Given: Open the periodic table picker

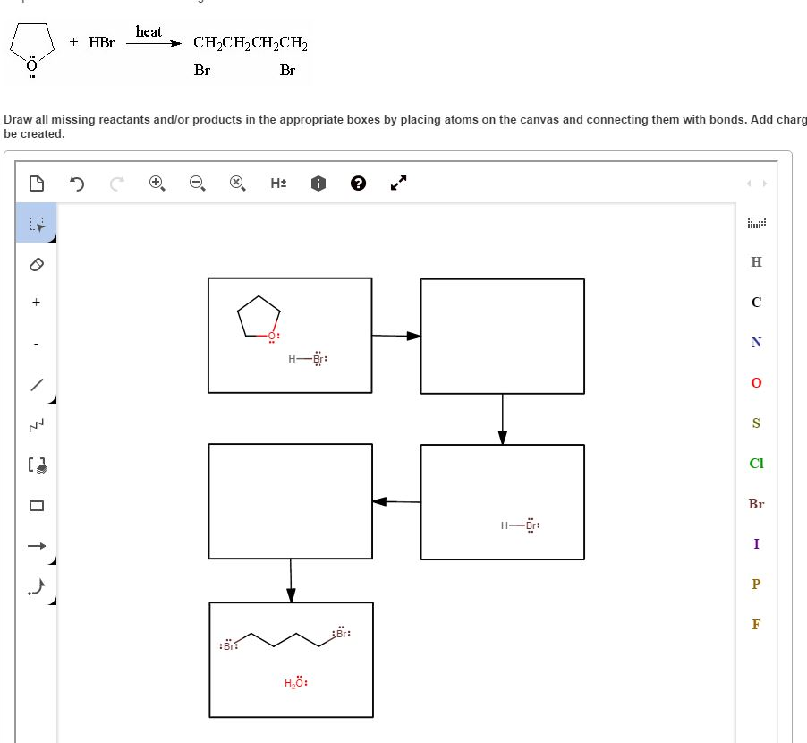Looking at the screenshot, I should tap(756, 222).
